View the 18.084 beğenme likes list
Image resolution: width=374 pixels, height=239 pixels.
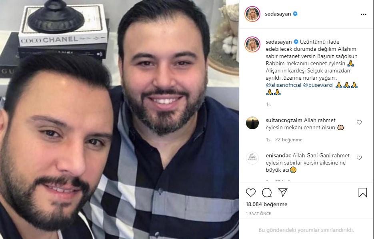pos(266,205)
